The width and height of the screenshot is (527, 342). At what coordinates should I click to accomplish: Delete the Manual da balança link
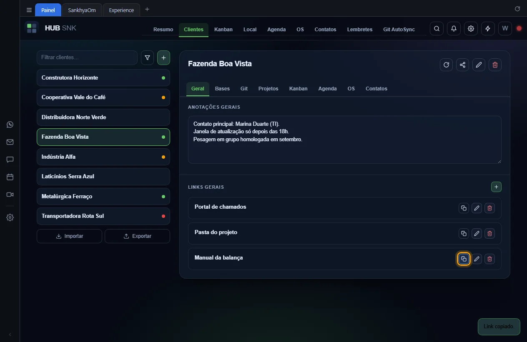pyautogui.click(x=489, y=259)
